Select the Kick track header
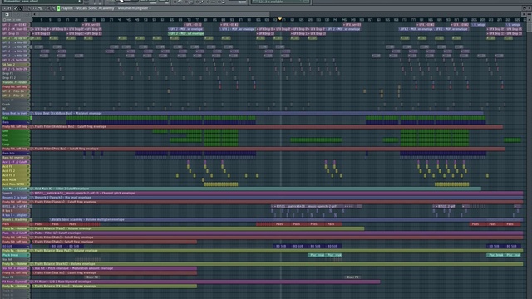The image size is (532, 299). point(15,118)
